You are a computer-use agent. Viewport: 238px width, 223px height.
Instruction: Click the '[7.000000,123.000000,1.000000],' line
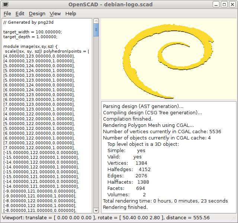point(39,109)
